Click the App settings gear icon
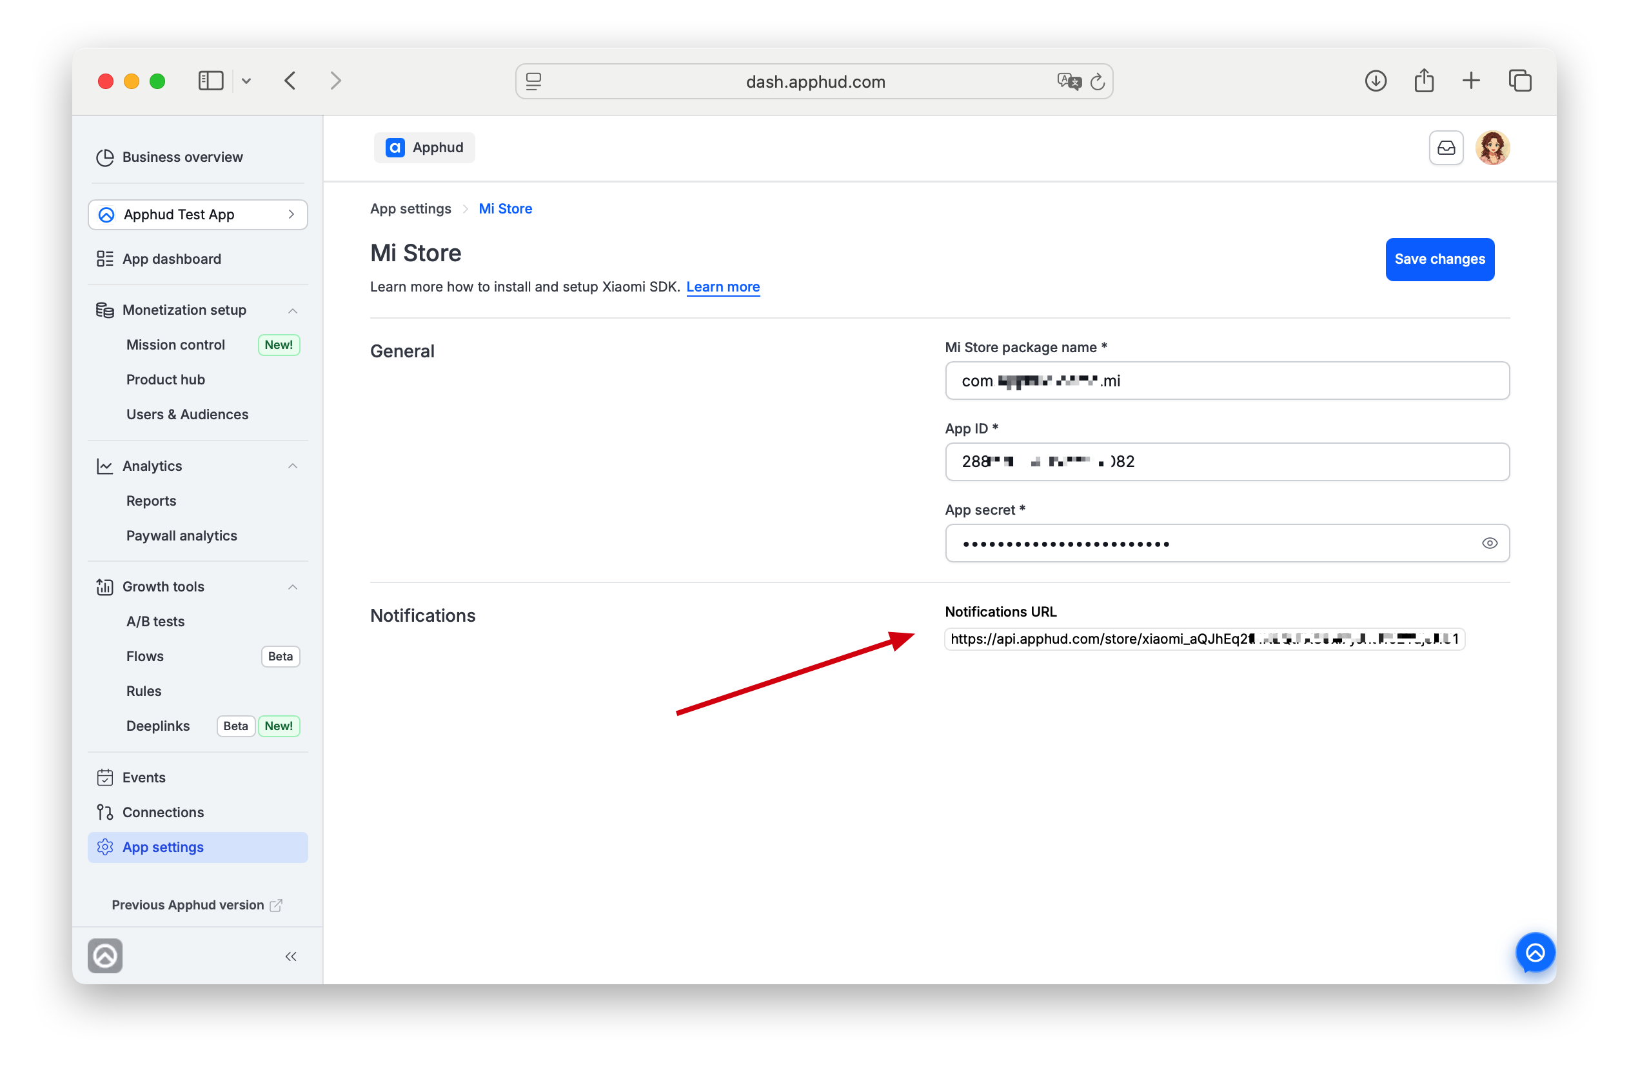The height and width of the screenshot is (1081, 1629). point(104,848)
